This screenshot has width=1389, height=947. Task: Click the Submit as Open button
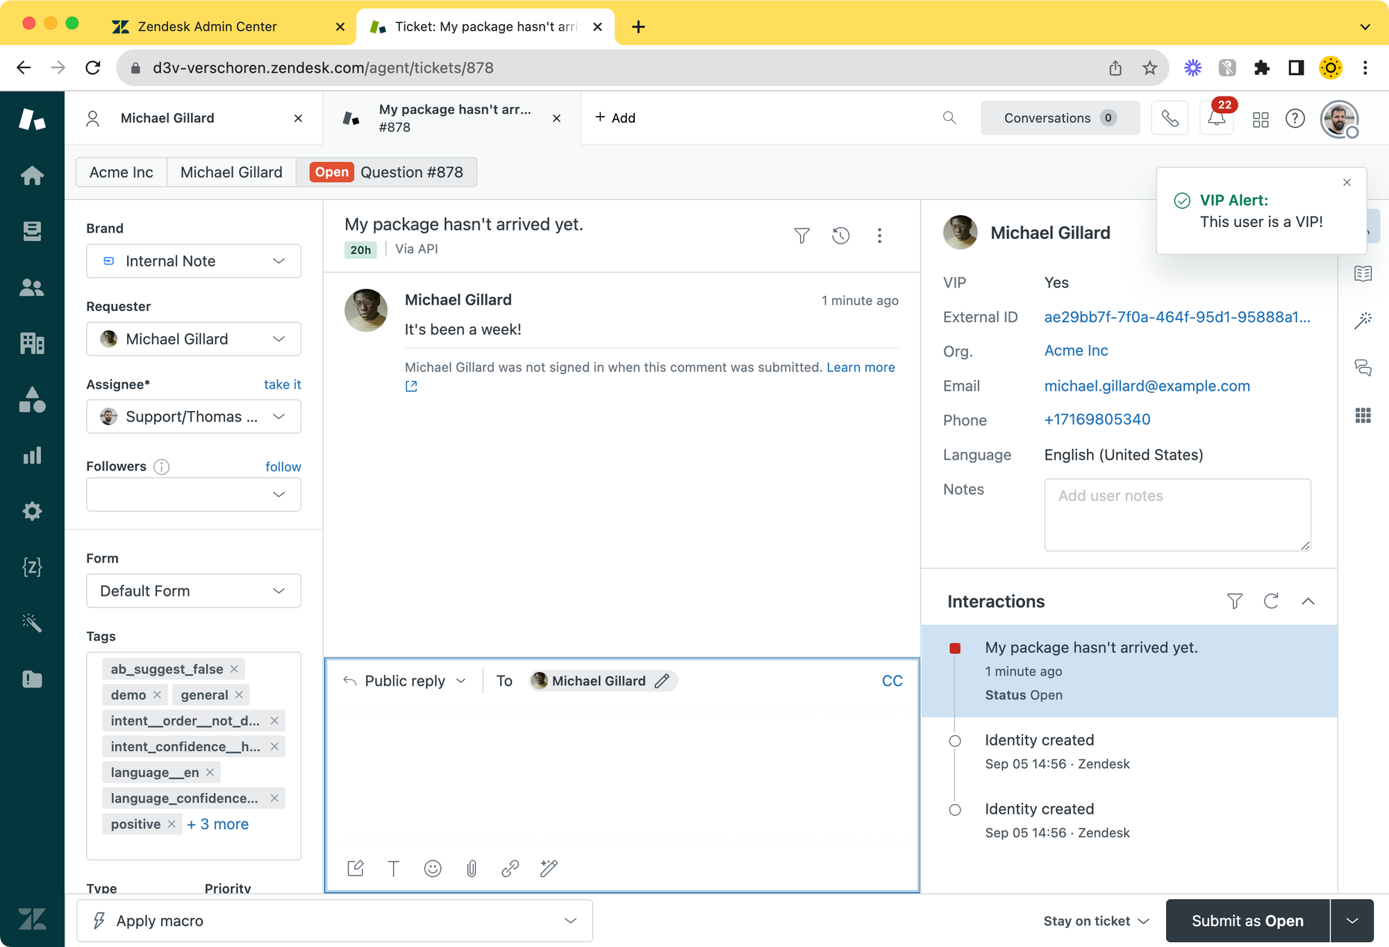coord(1247,921)
